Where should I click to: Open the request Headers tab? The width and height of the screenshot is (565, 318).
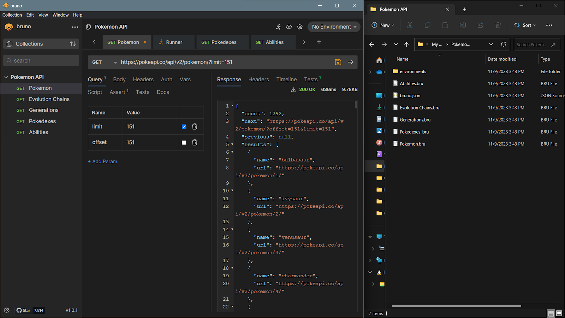tap(143, 79)
